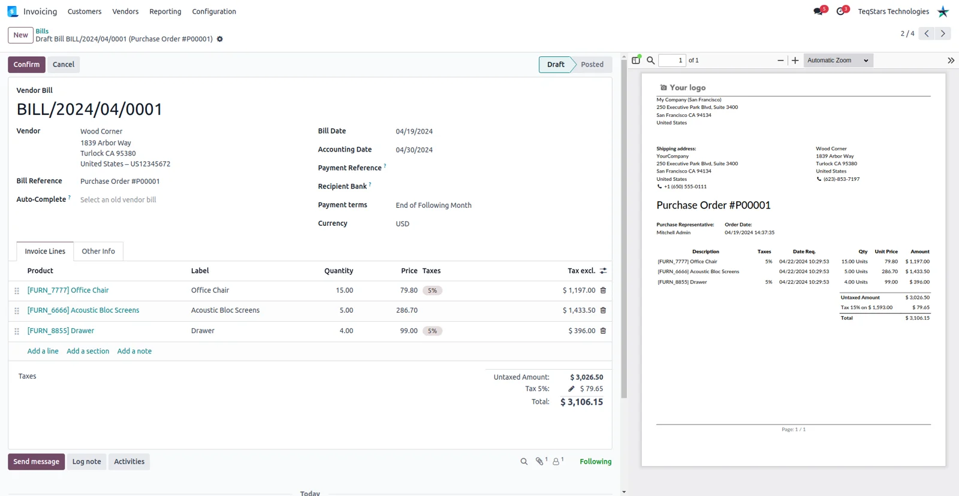Click the user avatar star icon
Screen dimensions: 959x496
tap(943, 11)
